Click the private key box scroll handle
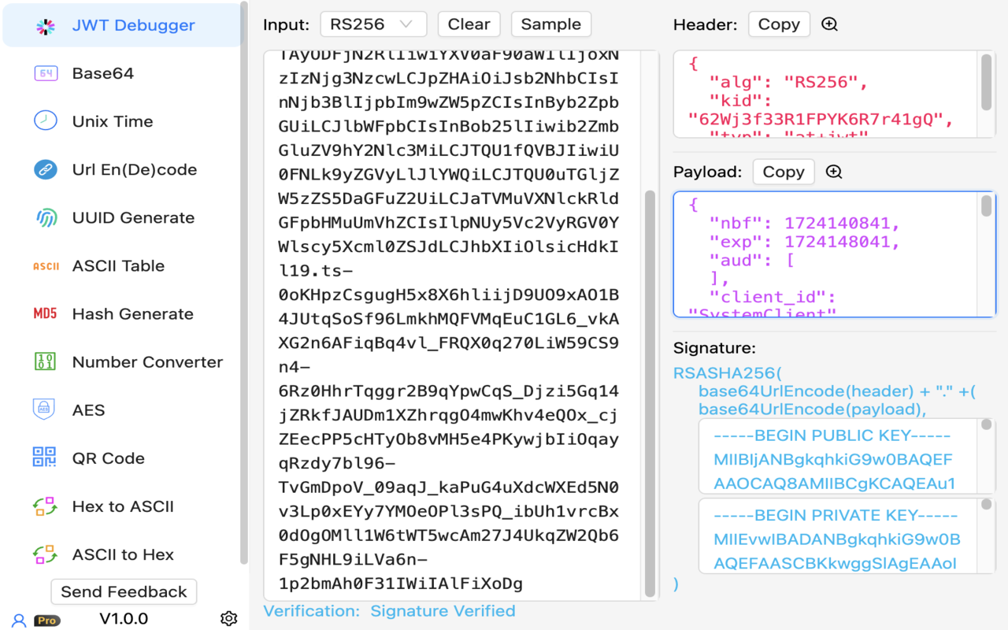 point(986,504)
